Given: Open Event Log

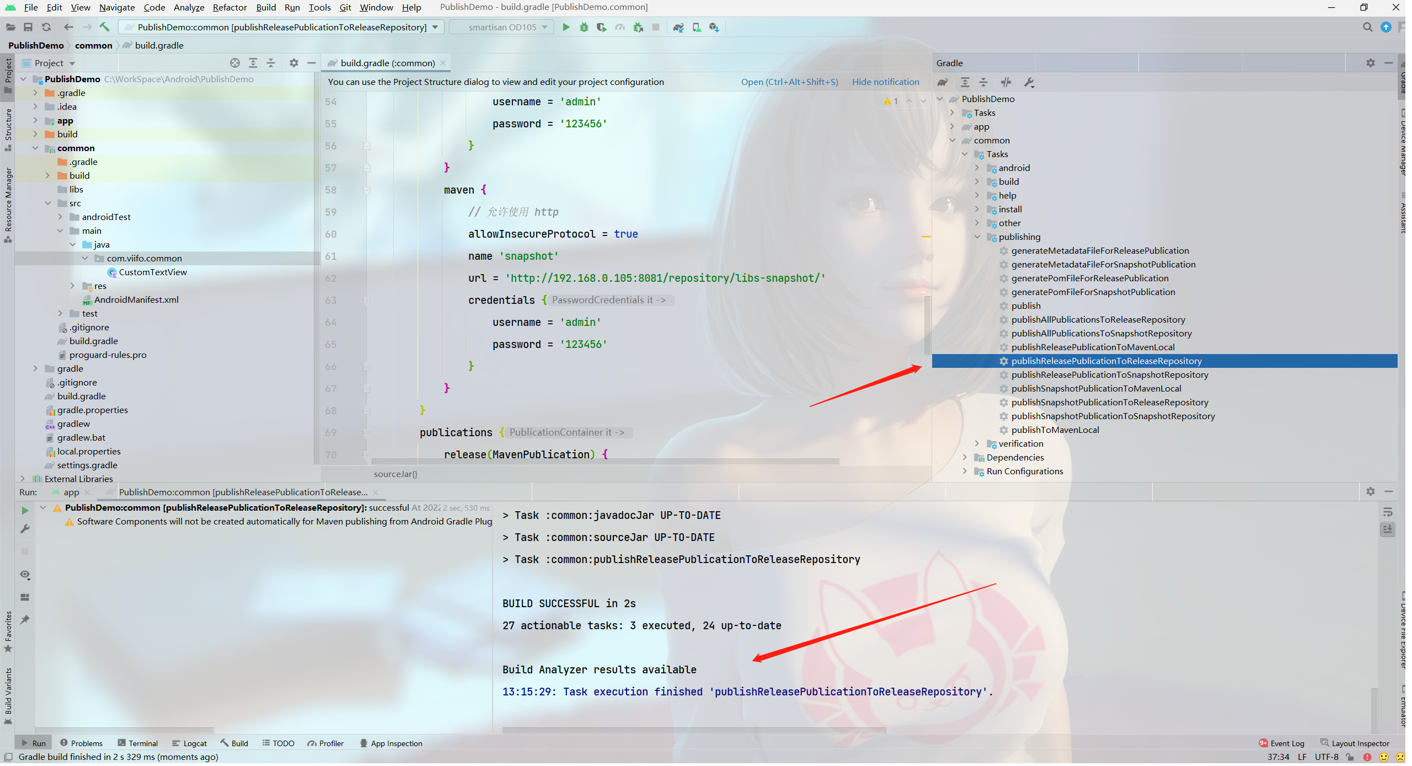Looking at the screenshot, I should [1281, 743].
